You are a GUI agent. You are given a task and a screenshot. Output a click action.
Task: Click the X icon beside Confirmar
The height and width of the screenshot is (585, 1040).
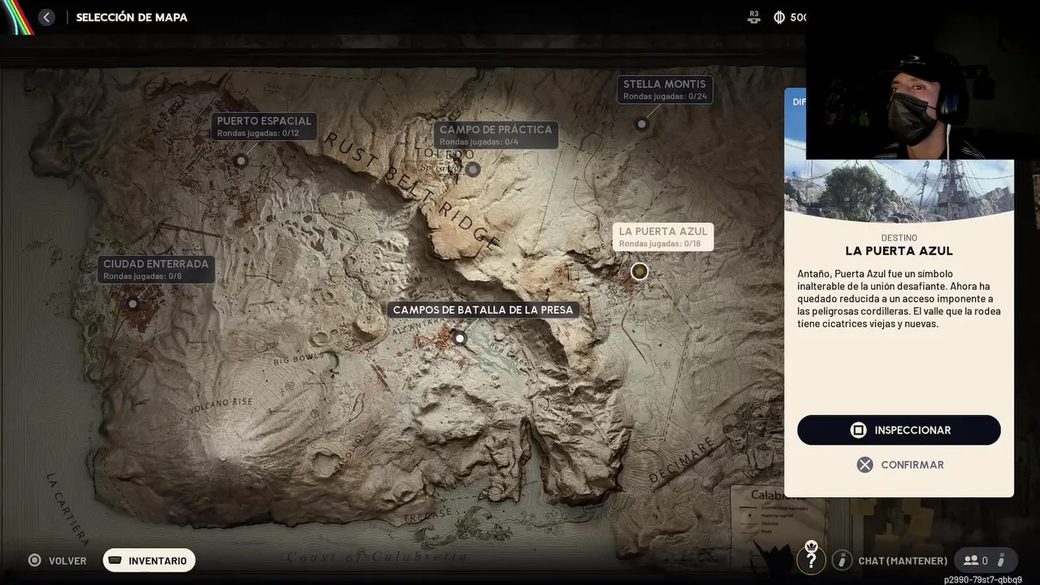(864, 465)
